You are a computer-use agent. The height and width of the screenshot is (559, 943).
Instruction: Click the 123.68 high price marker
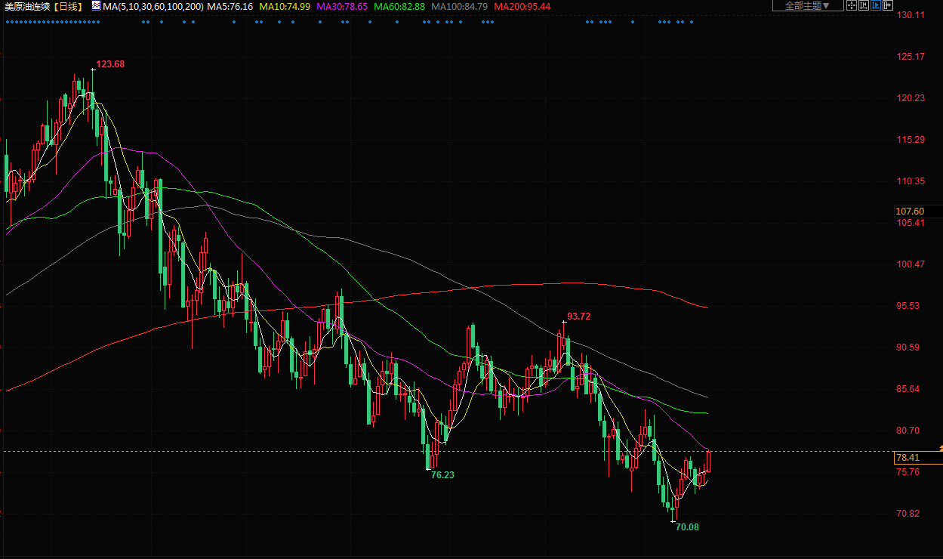[x=110, y=64]
